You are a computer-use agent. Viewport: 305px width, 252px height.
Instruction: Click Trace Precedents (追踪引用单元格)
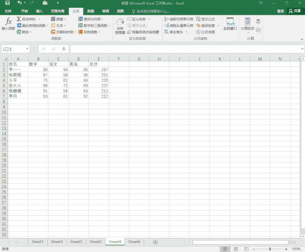[179, 19]
